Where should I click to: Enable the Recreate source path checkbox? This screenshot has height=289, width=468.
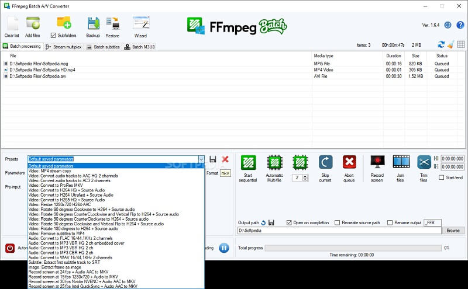(337, 222)
